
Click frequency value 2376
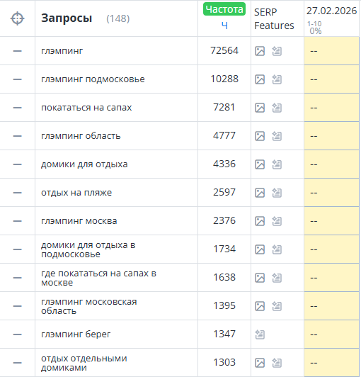(224, 221)
